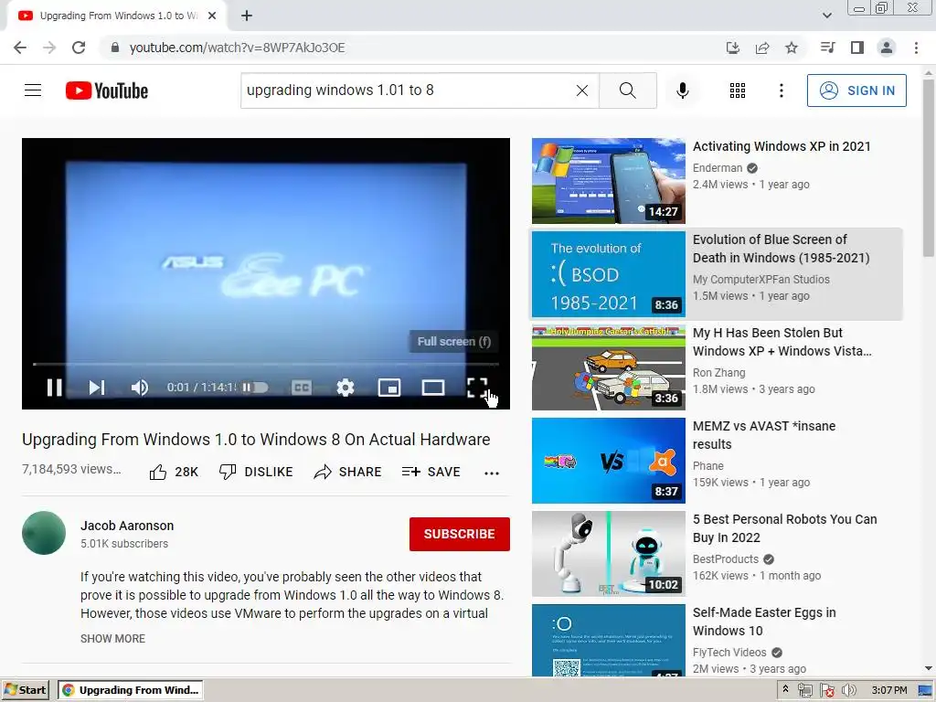Go back with browser back arrow
The width and height of the screenshot is (936, 702).
coord(20,48)
